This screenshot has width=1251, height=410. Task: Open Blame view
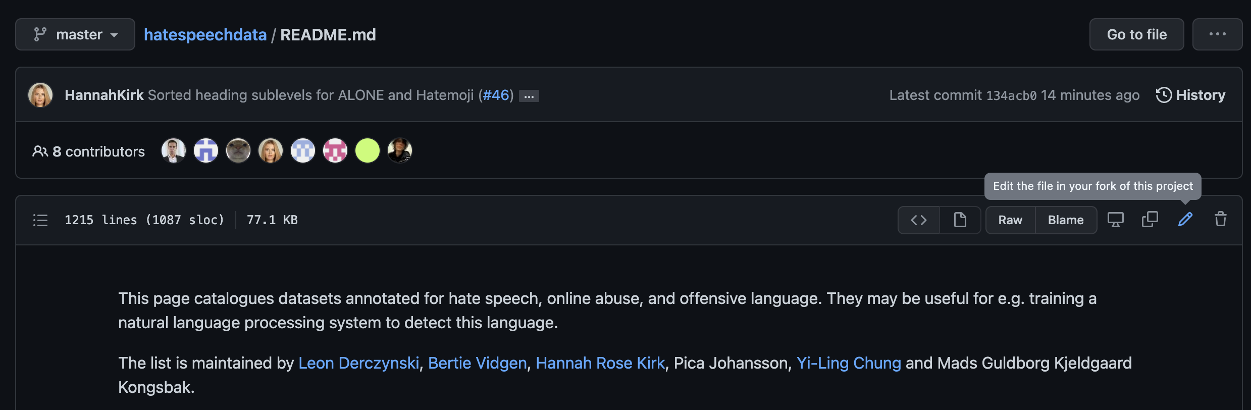point(1066,220)
